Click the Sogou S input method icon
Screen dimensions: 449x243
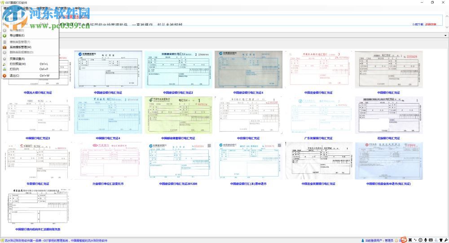(404, 239)
